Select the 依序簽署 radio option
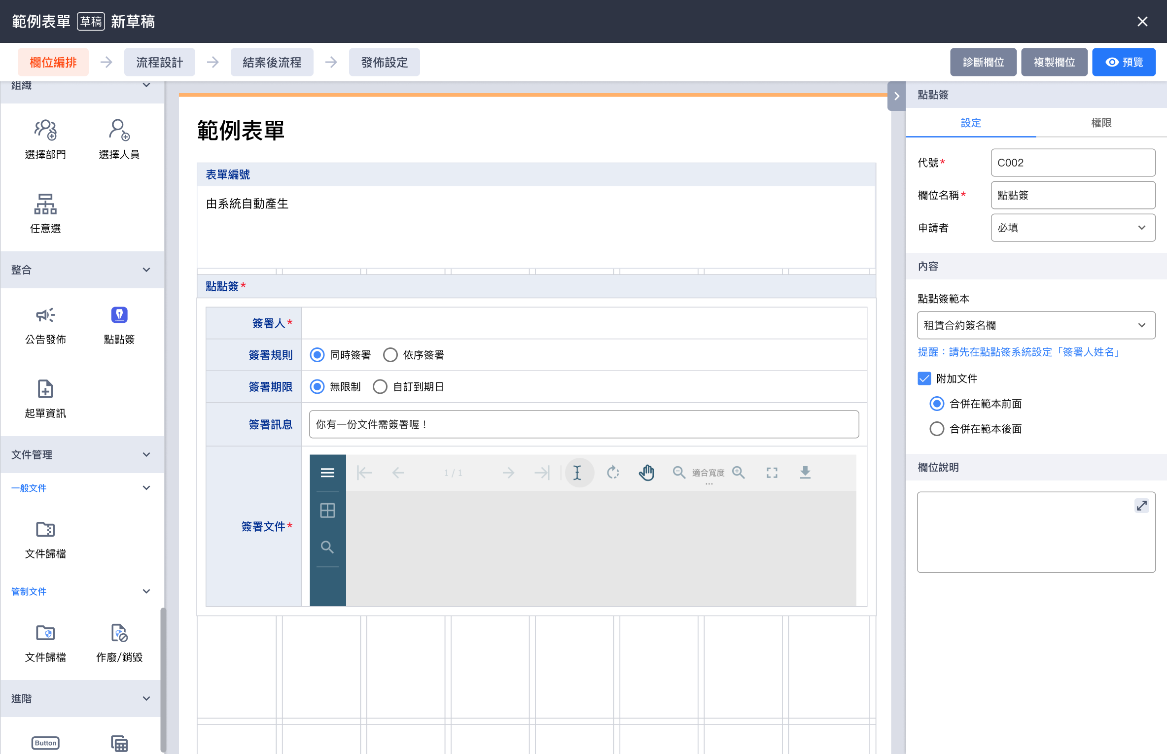 (x=390, y=355)
